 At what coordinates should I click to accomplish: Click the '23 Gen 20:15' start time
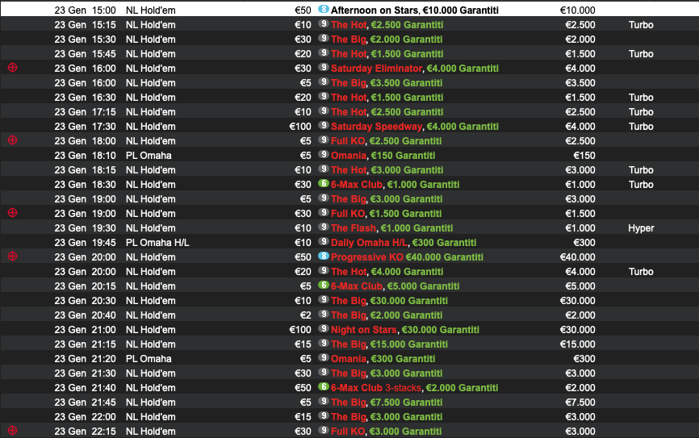point(85,286)
